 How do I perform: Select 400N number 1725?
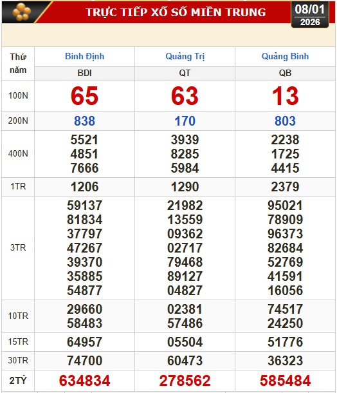[285, 154]
